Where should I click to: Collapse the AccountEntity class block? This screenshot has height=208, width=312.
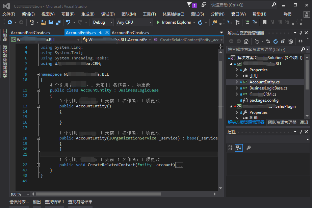coord(38,90)
